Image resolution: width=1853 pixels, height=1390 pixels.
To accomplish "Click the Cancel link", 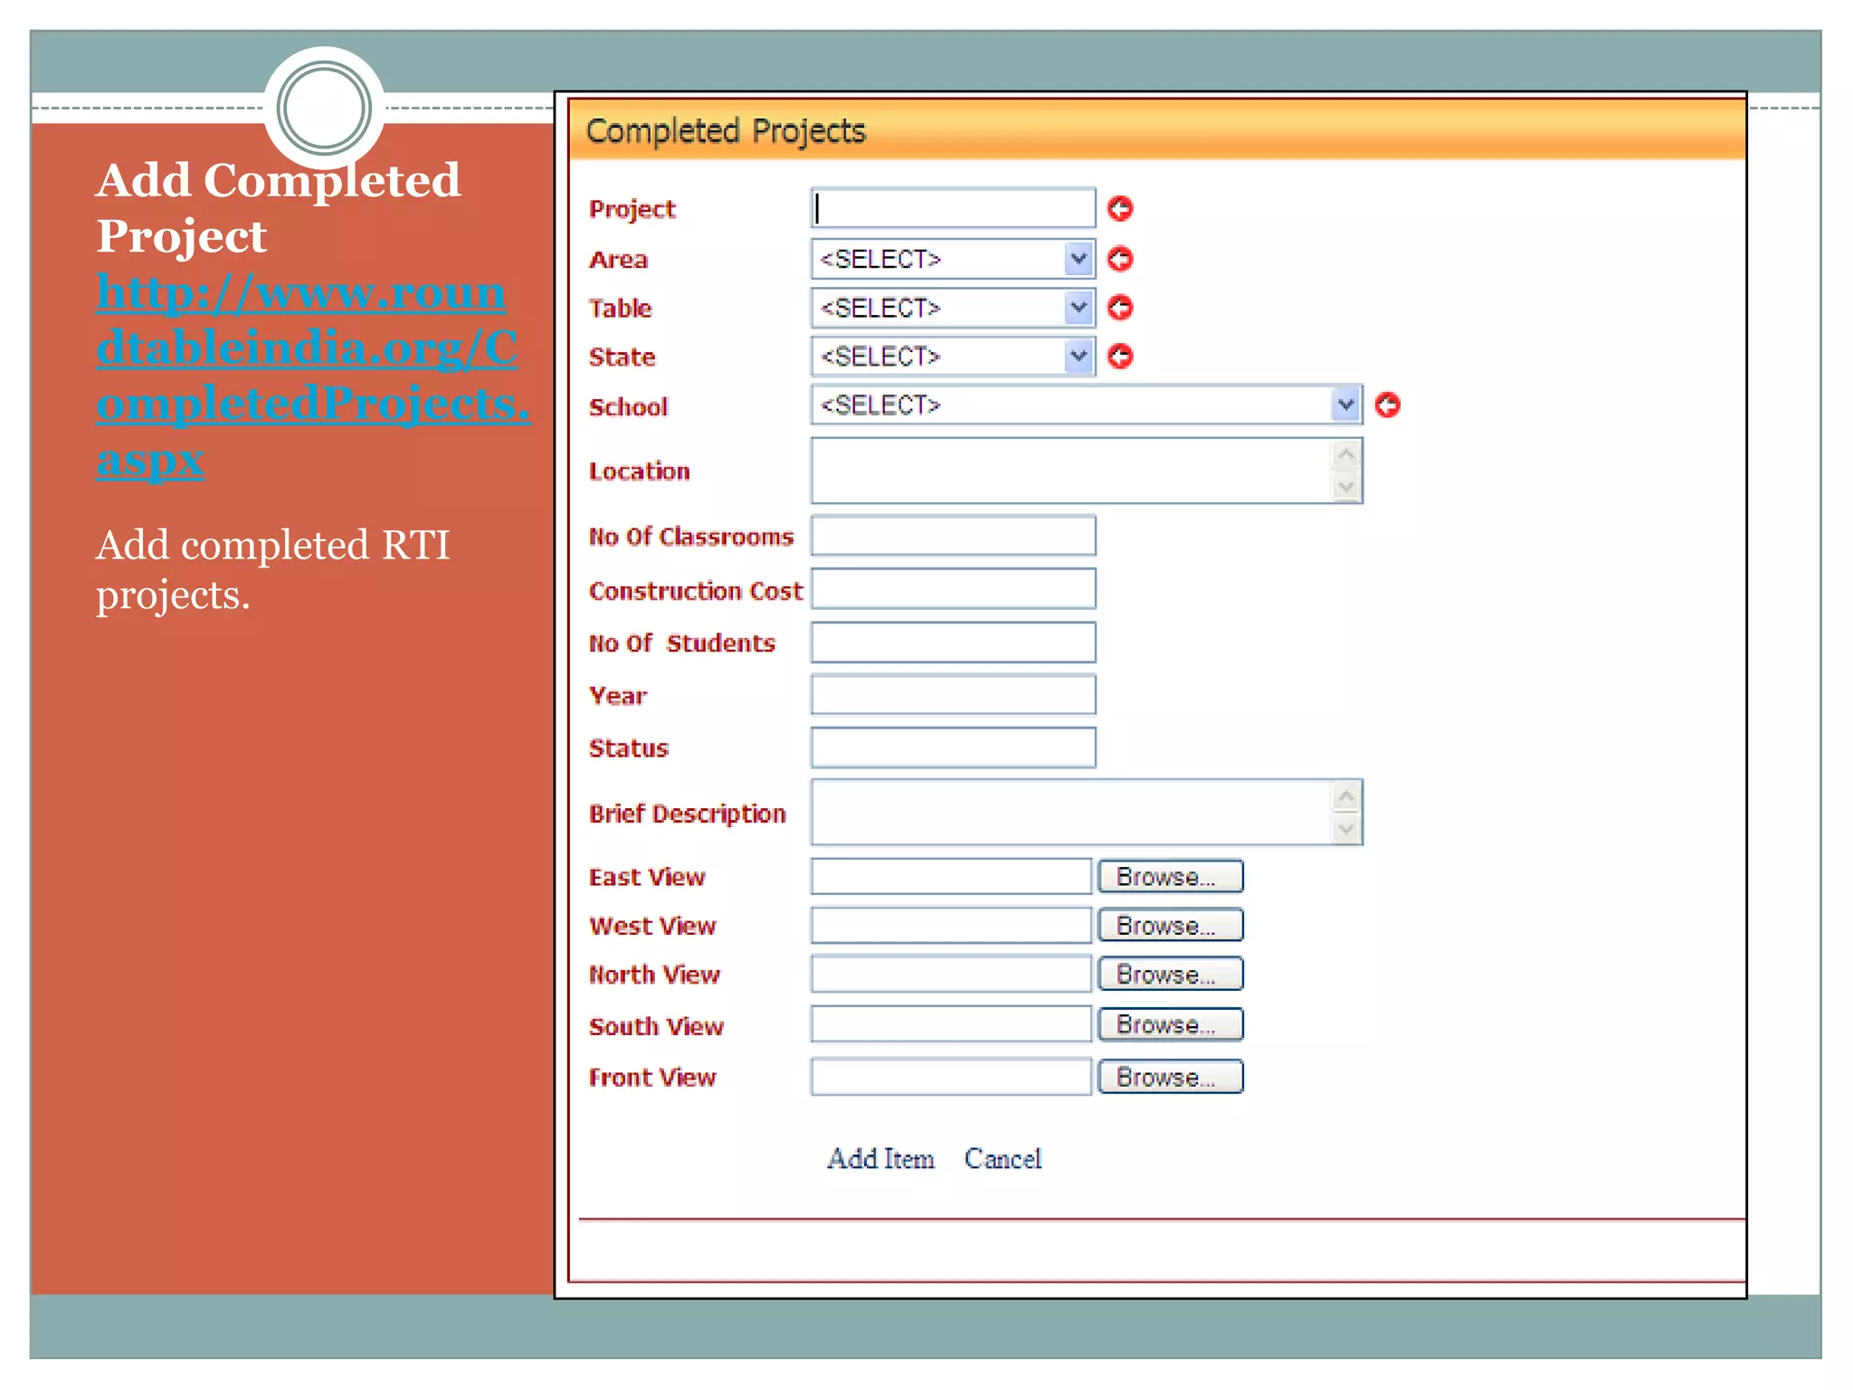I will [x=1003, y=1158].
